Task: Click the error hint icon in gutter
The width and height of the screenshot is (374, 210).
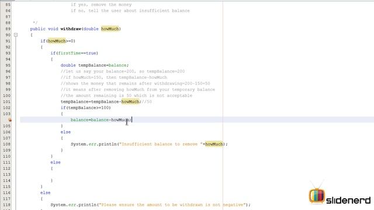Action: point(9,120)
